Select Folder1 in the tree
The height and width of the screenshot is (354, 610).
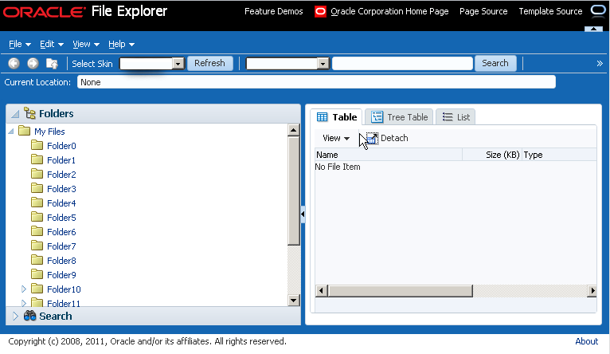click(61, 160)
